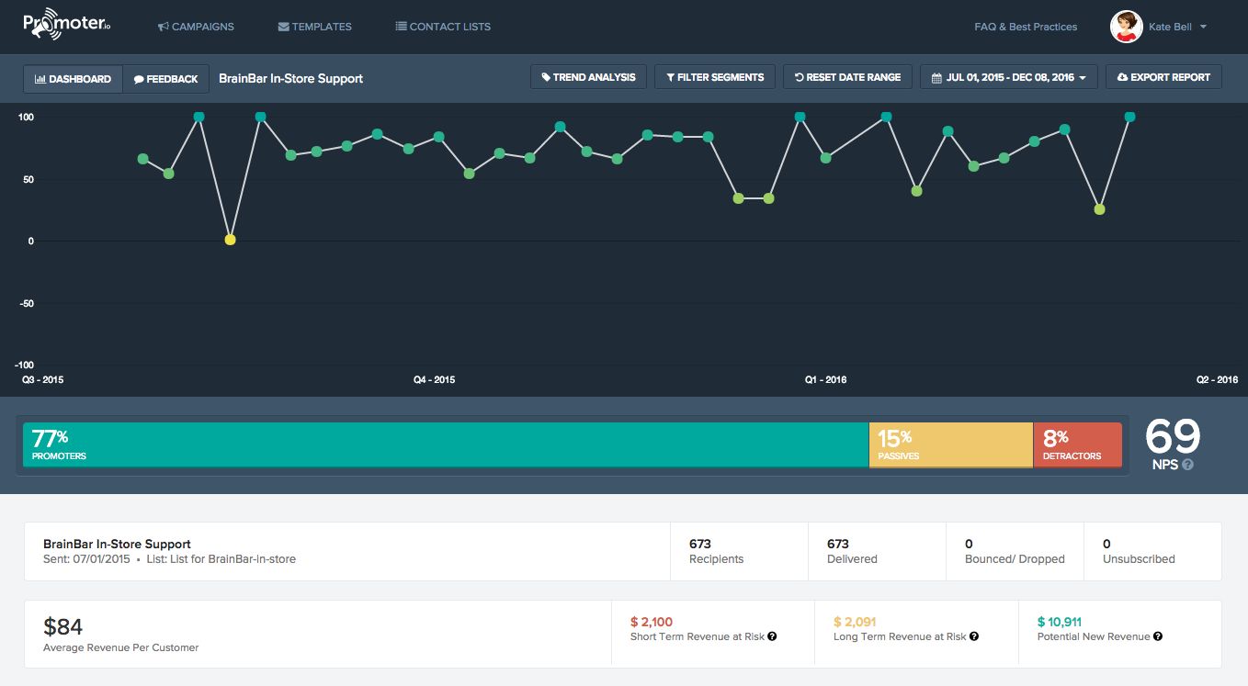Open the Filter Segments options

coord(715,77)
